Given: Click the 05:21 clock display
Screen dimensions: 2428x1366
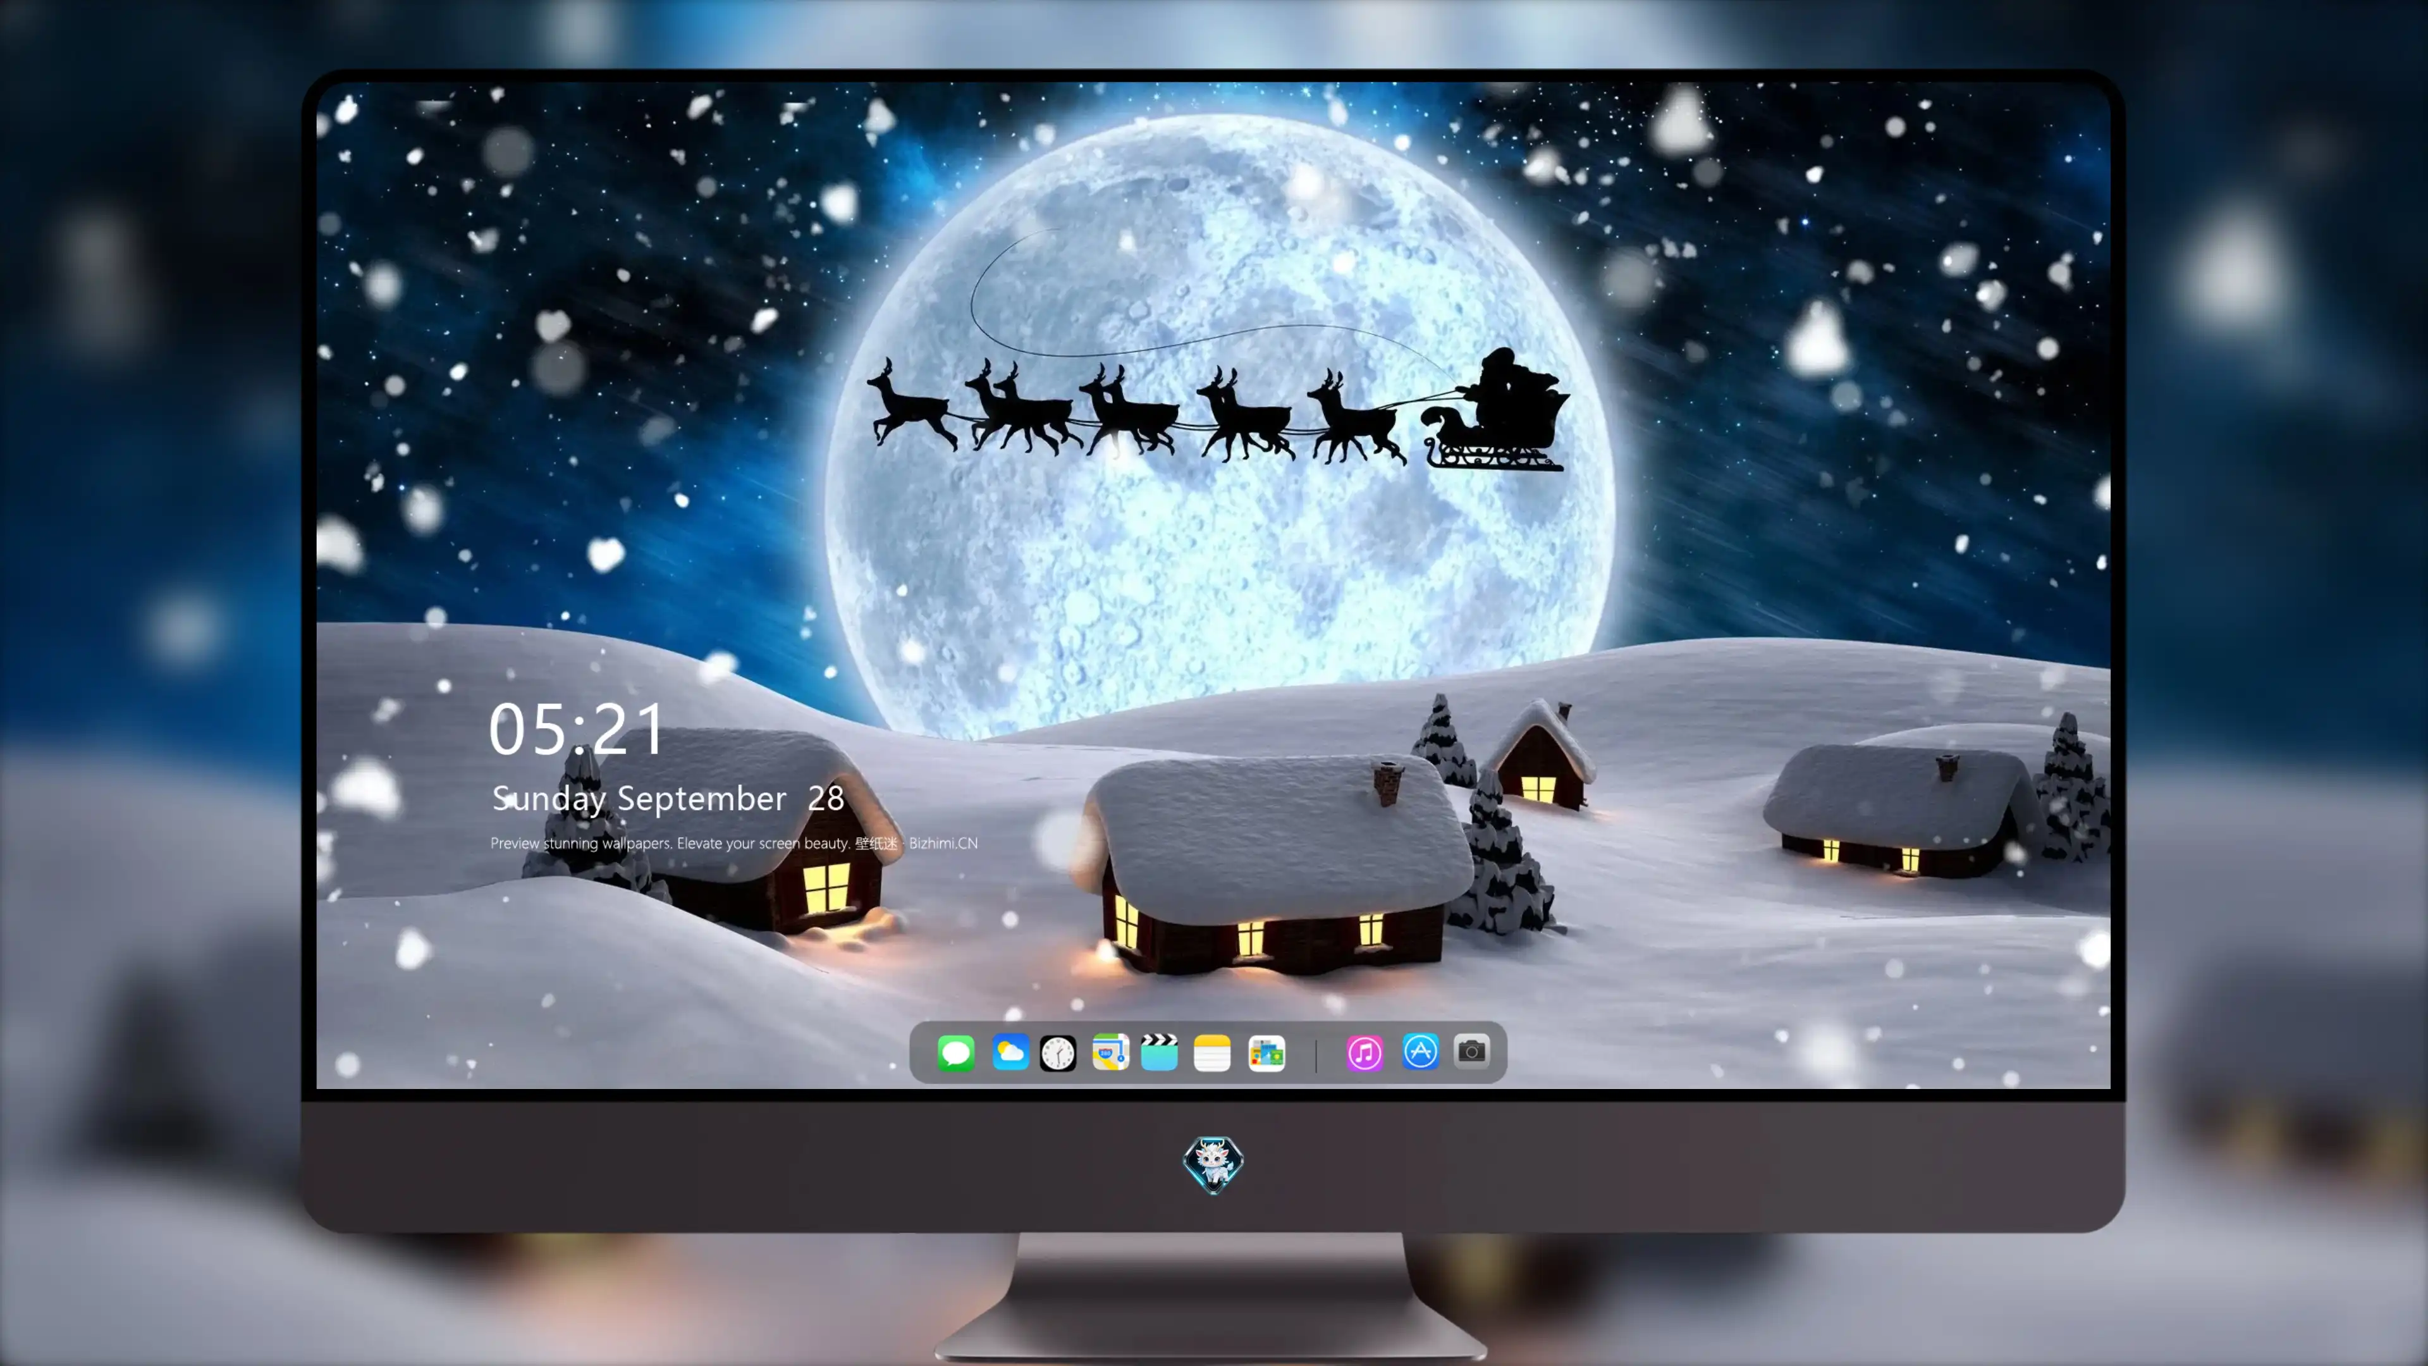Looking at the screenshot, I should tap(577, 729).
